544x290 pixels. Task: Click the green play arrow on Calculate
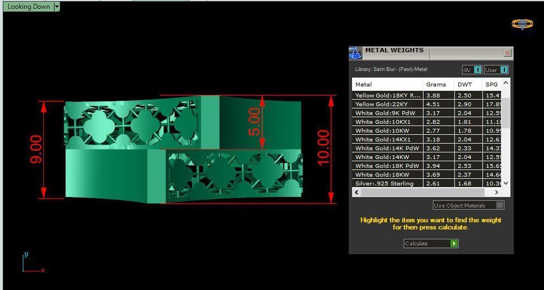pos(454,244)
